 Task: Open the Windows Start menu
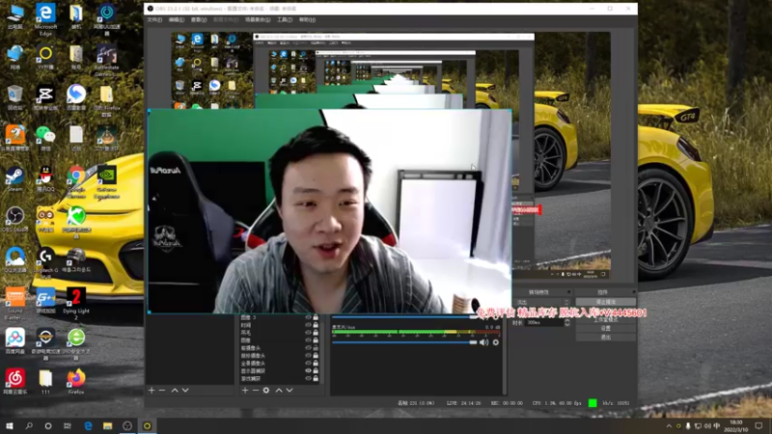click(x=10, y=426)
